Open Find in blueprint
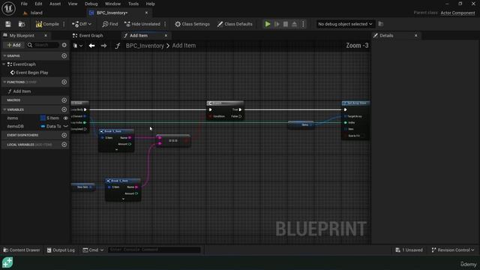The width and height of the screenshot is (480, 270). [110, 24]
